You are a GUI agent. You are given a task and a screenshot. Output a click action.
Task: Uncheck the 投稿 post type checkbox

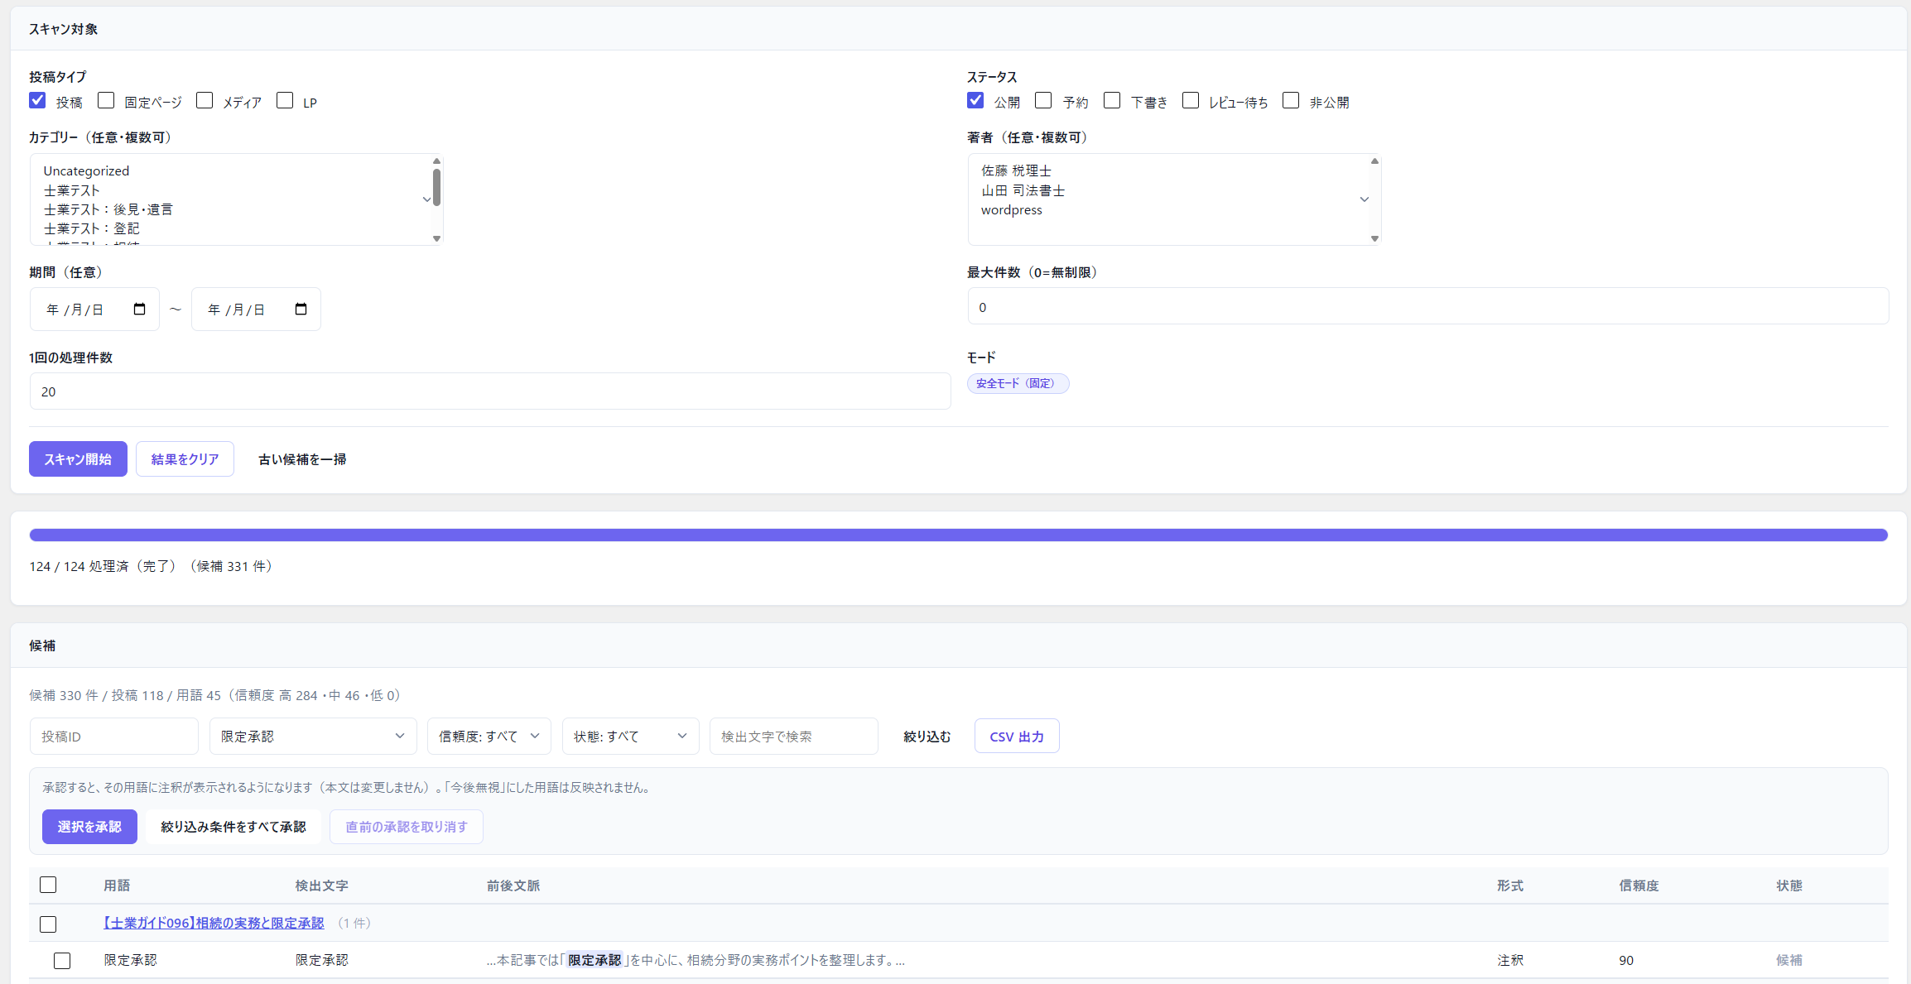[37, 101]
